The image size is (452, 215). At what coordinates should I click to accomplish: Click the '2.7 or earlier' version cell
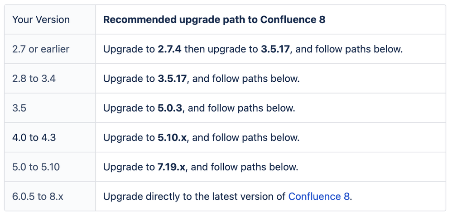pyautogui.click(x=50, y=49)
